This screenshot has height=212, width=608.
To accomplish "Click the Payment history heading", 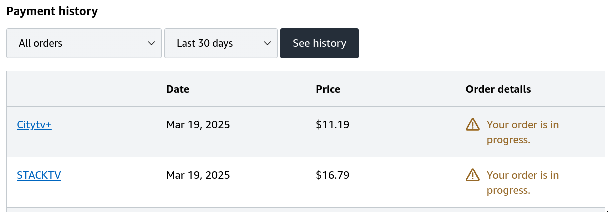I will [52, 11].
